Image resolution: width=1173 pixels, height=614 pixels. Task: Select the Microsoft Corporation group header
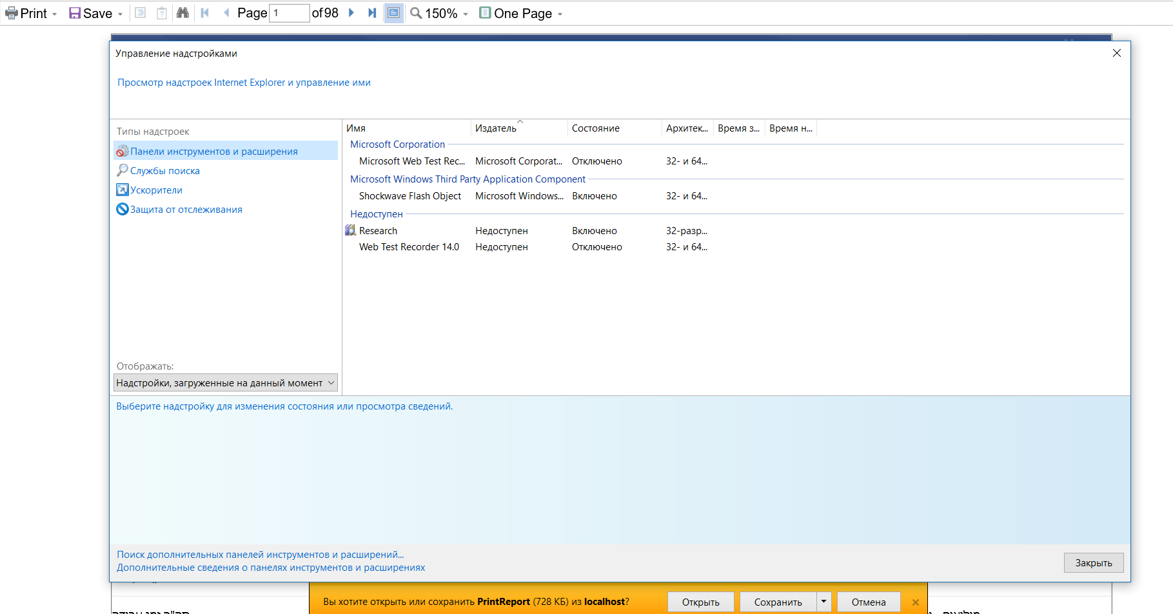tap(397, 144)
